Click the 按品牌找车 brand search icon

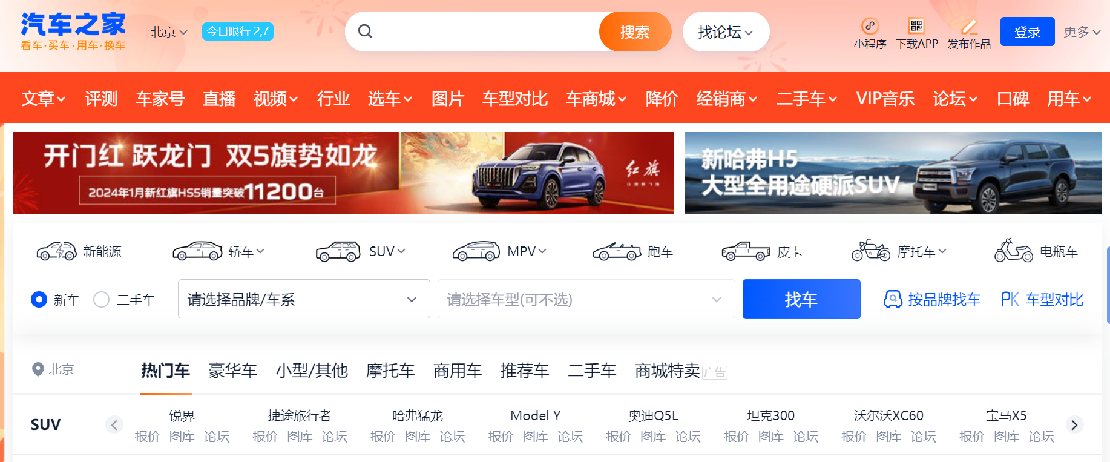(x=893, y=299)
